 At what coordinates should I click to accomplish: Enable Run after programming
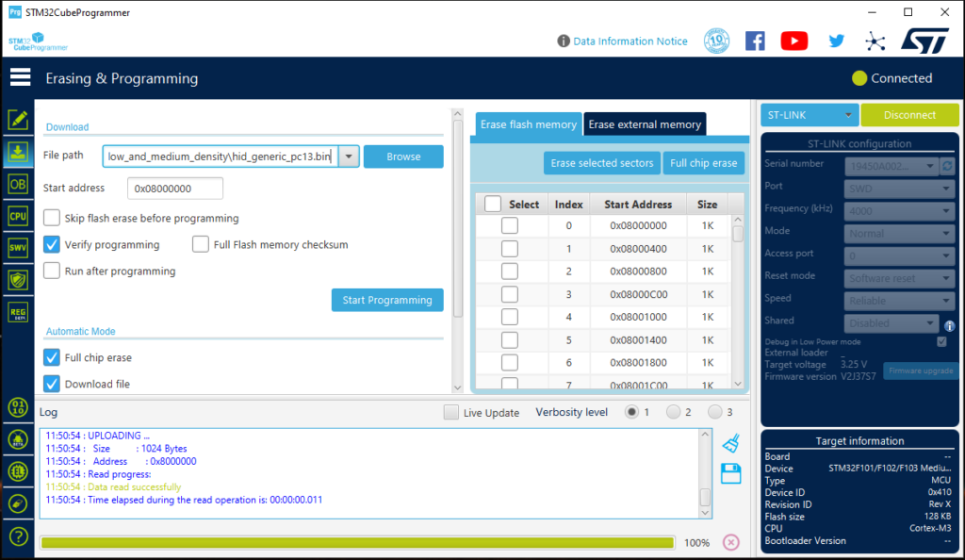[x=52, y=271]
